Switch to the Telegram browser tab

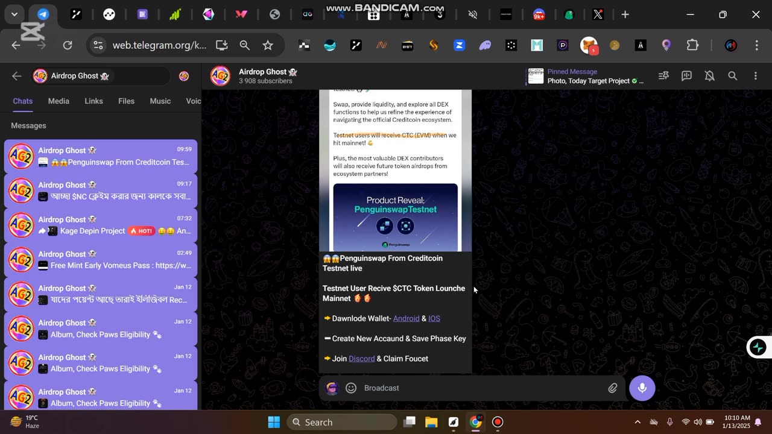(43, 14)
